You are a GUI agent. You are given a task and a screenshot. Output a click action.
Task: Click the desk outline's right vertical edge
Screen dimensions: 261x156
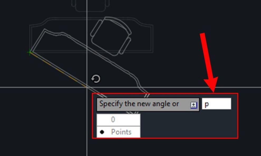pyautogui.click(x=152, y=39)
